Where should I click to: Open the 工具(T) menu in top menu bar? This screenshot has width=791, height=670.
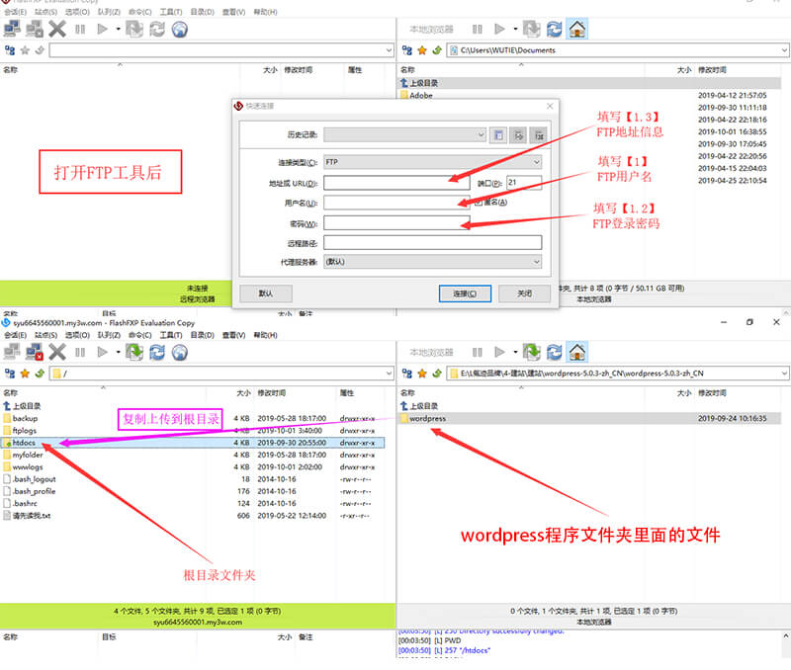(171, 12)
